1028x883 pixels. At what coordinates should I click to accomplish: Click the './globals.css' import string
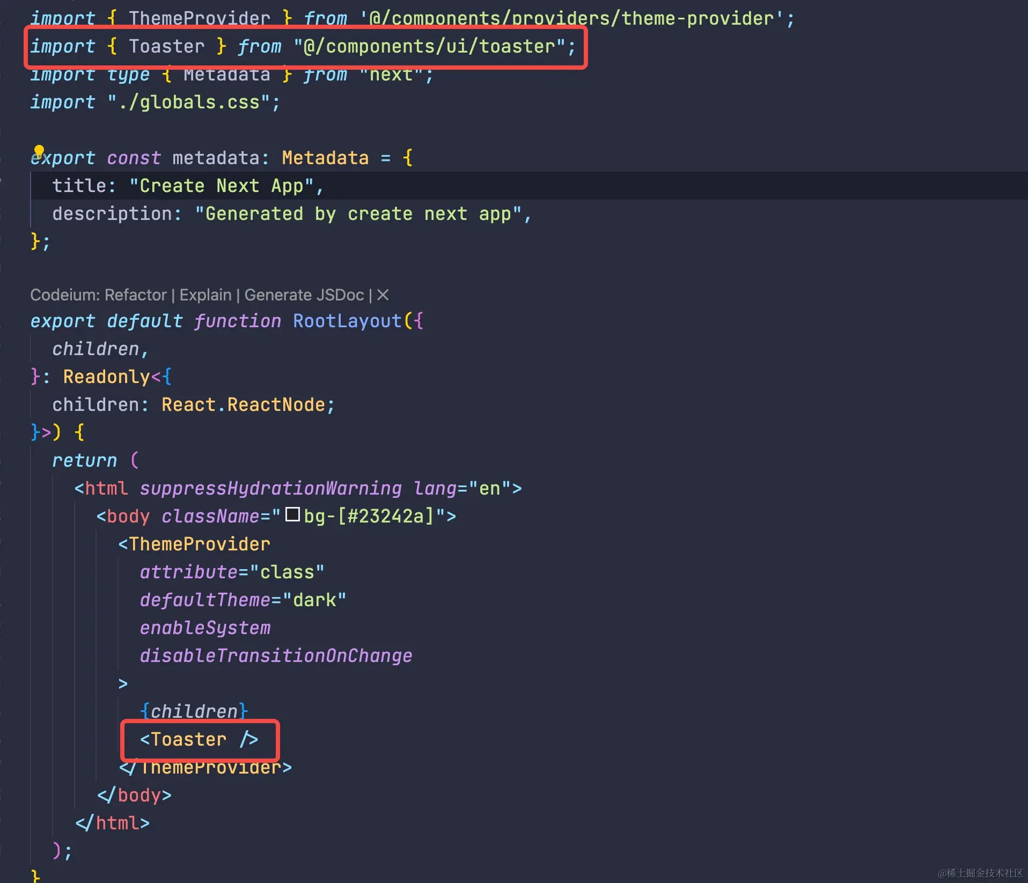pyautogui.click(x=188, y=102)
